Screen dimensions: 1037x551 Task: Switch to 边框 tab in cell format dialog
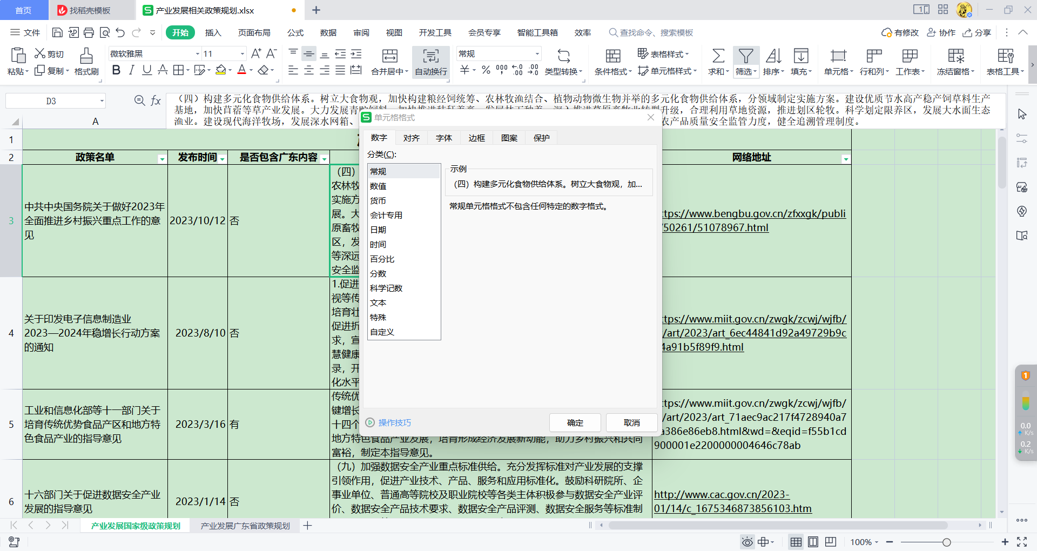tap(476, 138)
